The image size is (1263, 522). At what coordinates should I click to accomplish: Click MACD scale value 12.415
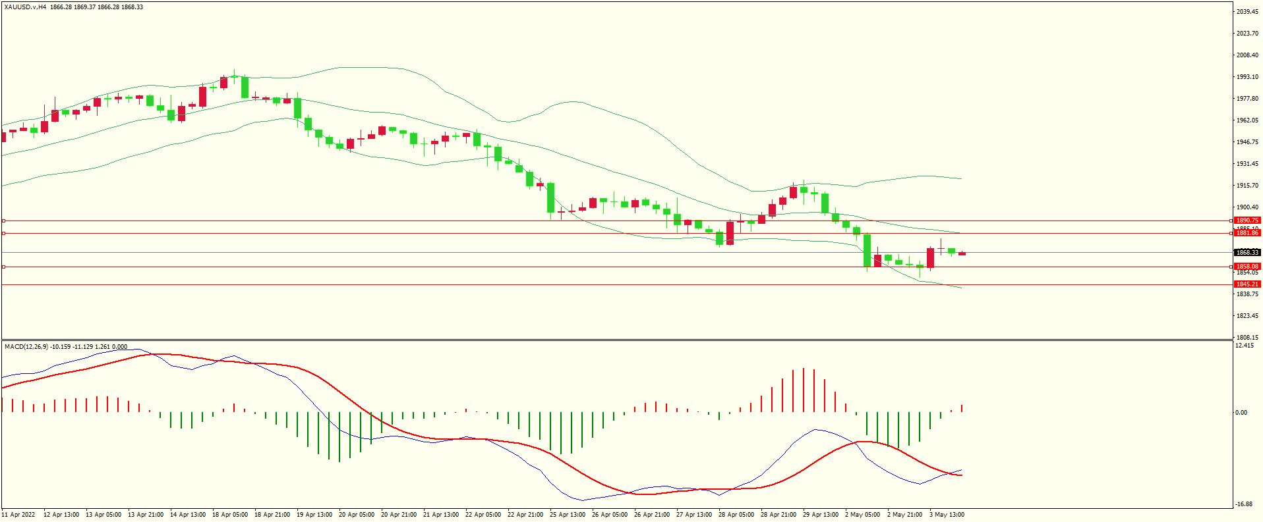tap(1245, 346)
